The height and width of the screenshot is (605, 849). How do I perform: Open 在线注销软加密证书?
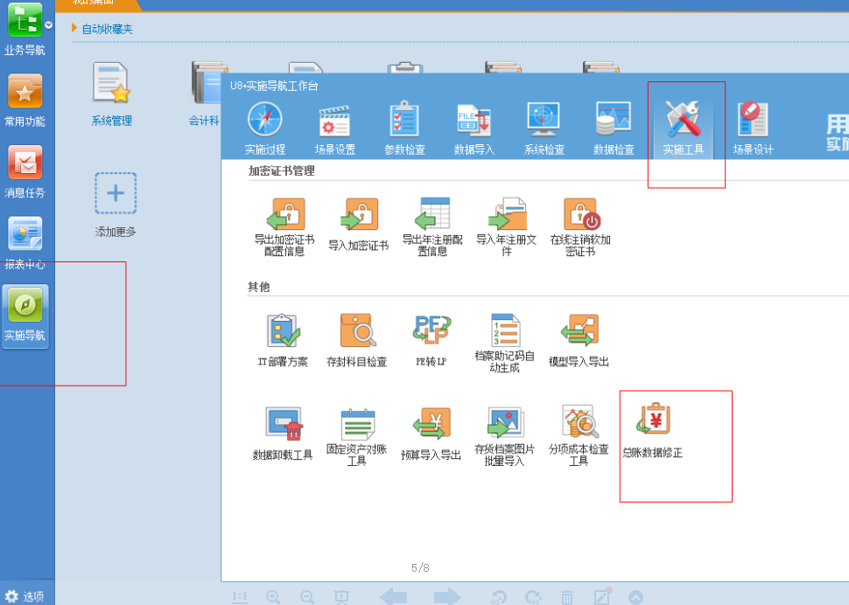tap(580, 214)
